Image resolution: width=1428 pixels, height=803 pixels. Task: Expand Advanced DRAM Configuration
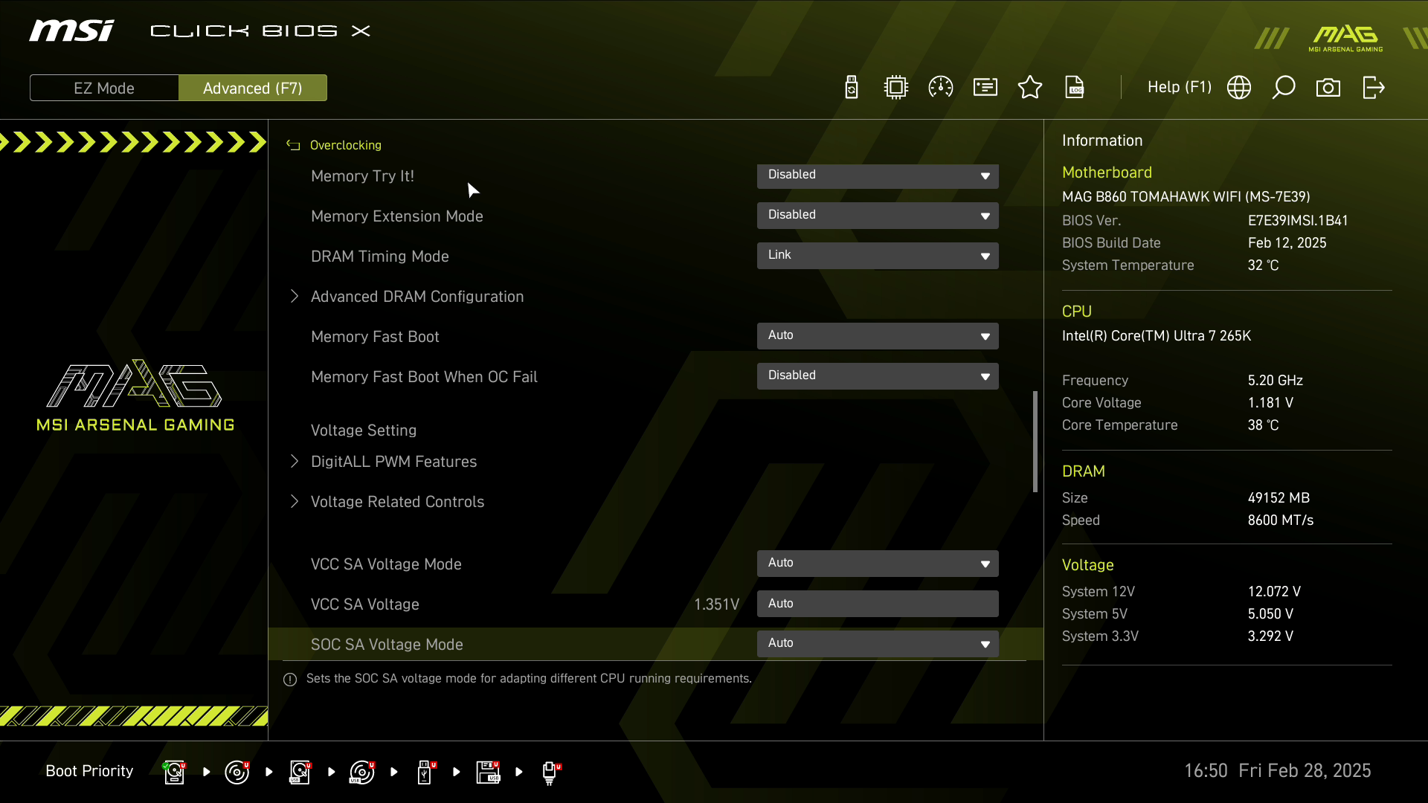(416, 297)
